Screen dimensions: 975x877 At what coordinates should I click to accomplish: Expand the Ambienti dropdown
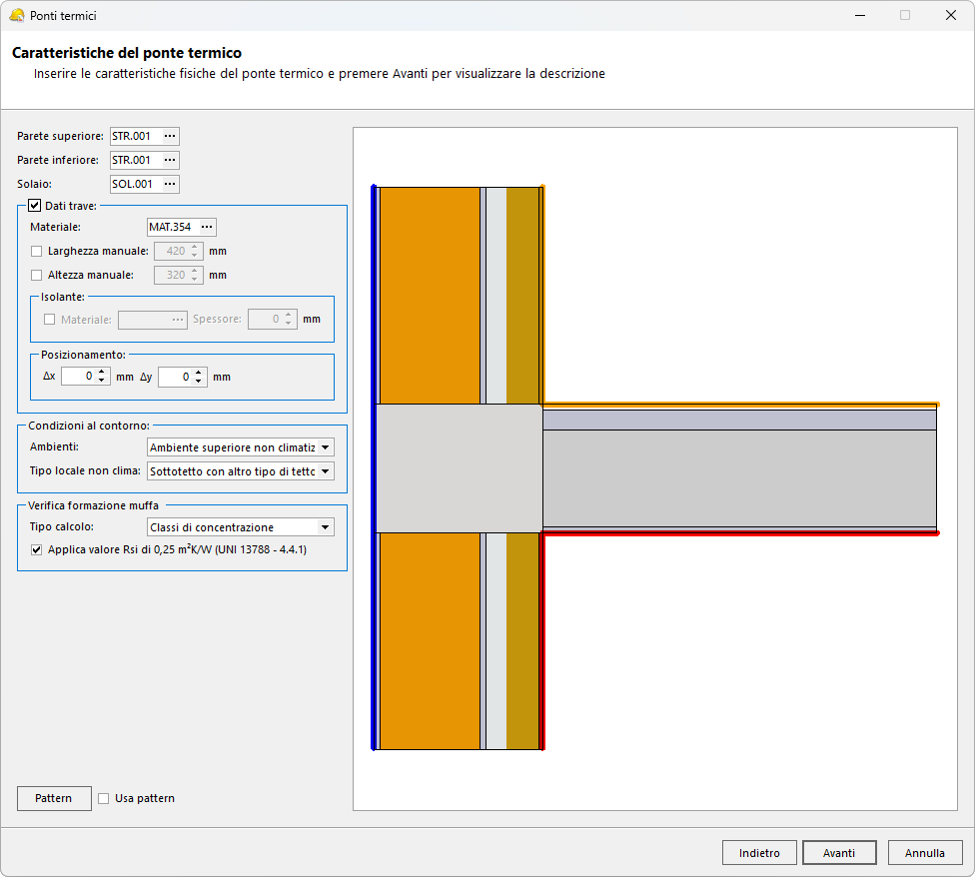click(x=326, y=447)
